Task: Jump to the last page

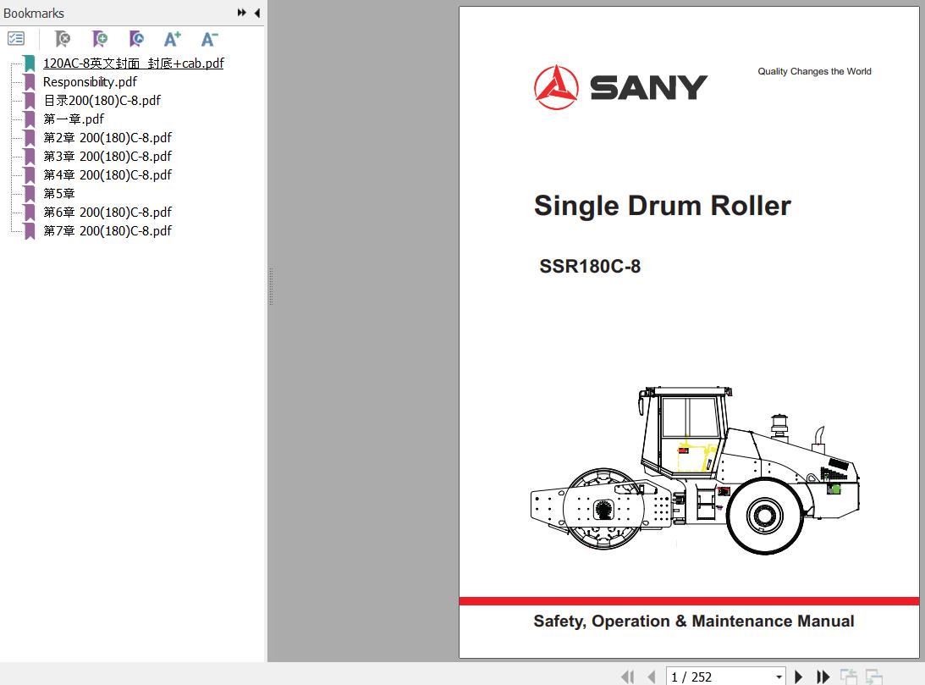Action: (823, 677)
